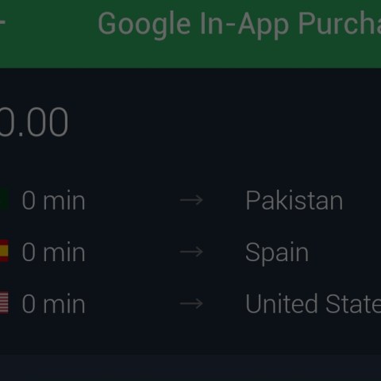Image resolution: width=381 pixels, height=381 pixels.
Task: Click the Pakistan flag icon
Action: click(x=4, y=199)
